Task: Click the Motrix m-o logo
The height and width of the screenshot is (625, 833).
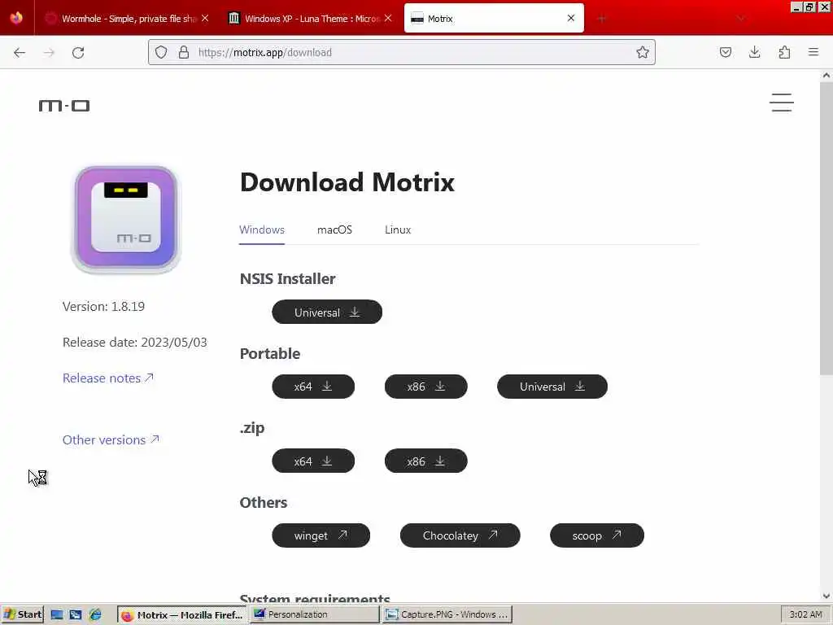Action: pos(64,106)
